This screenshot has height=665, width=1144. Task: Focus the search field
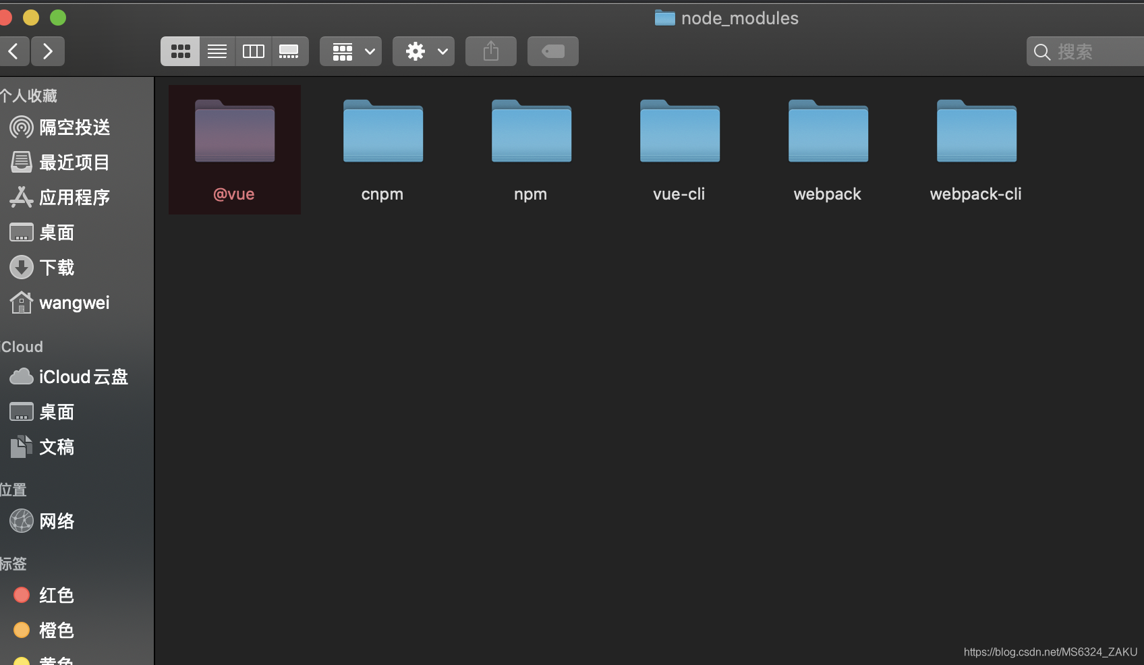(x=1085, y=51)
